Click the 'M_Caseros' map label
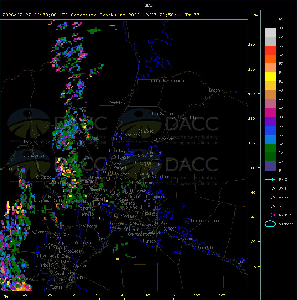Viewport: 297px width, 300px height. (156, 197)
